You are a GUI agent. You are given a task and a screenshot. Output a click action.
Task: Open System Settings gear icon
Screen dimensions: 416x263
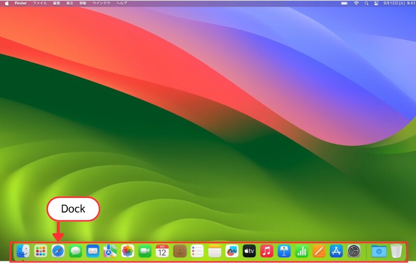(x=353, y=251)
